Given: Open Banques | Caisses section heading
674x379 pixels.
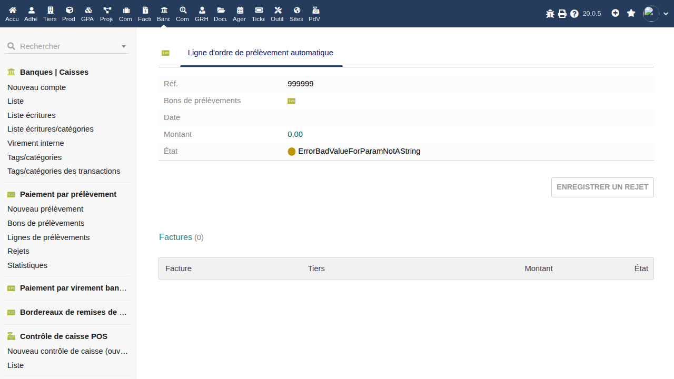Looking at the screenshot, I should coord(54,72).
